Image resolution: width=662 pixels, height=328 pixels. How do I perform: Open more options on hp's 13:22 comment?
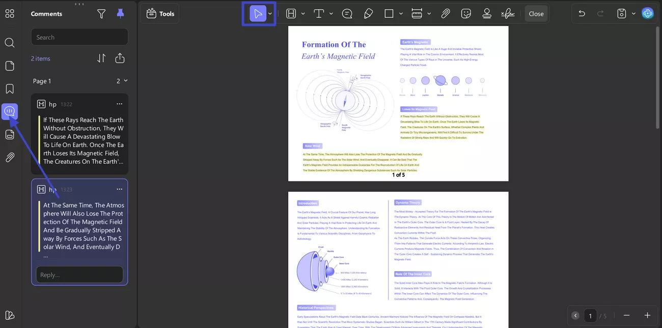tap(119, 103)
